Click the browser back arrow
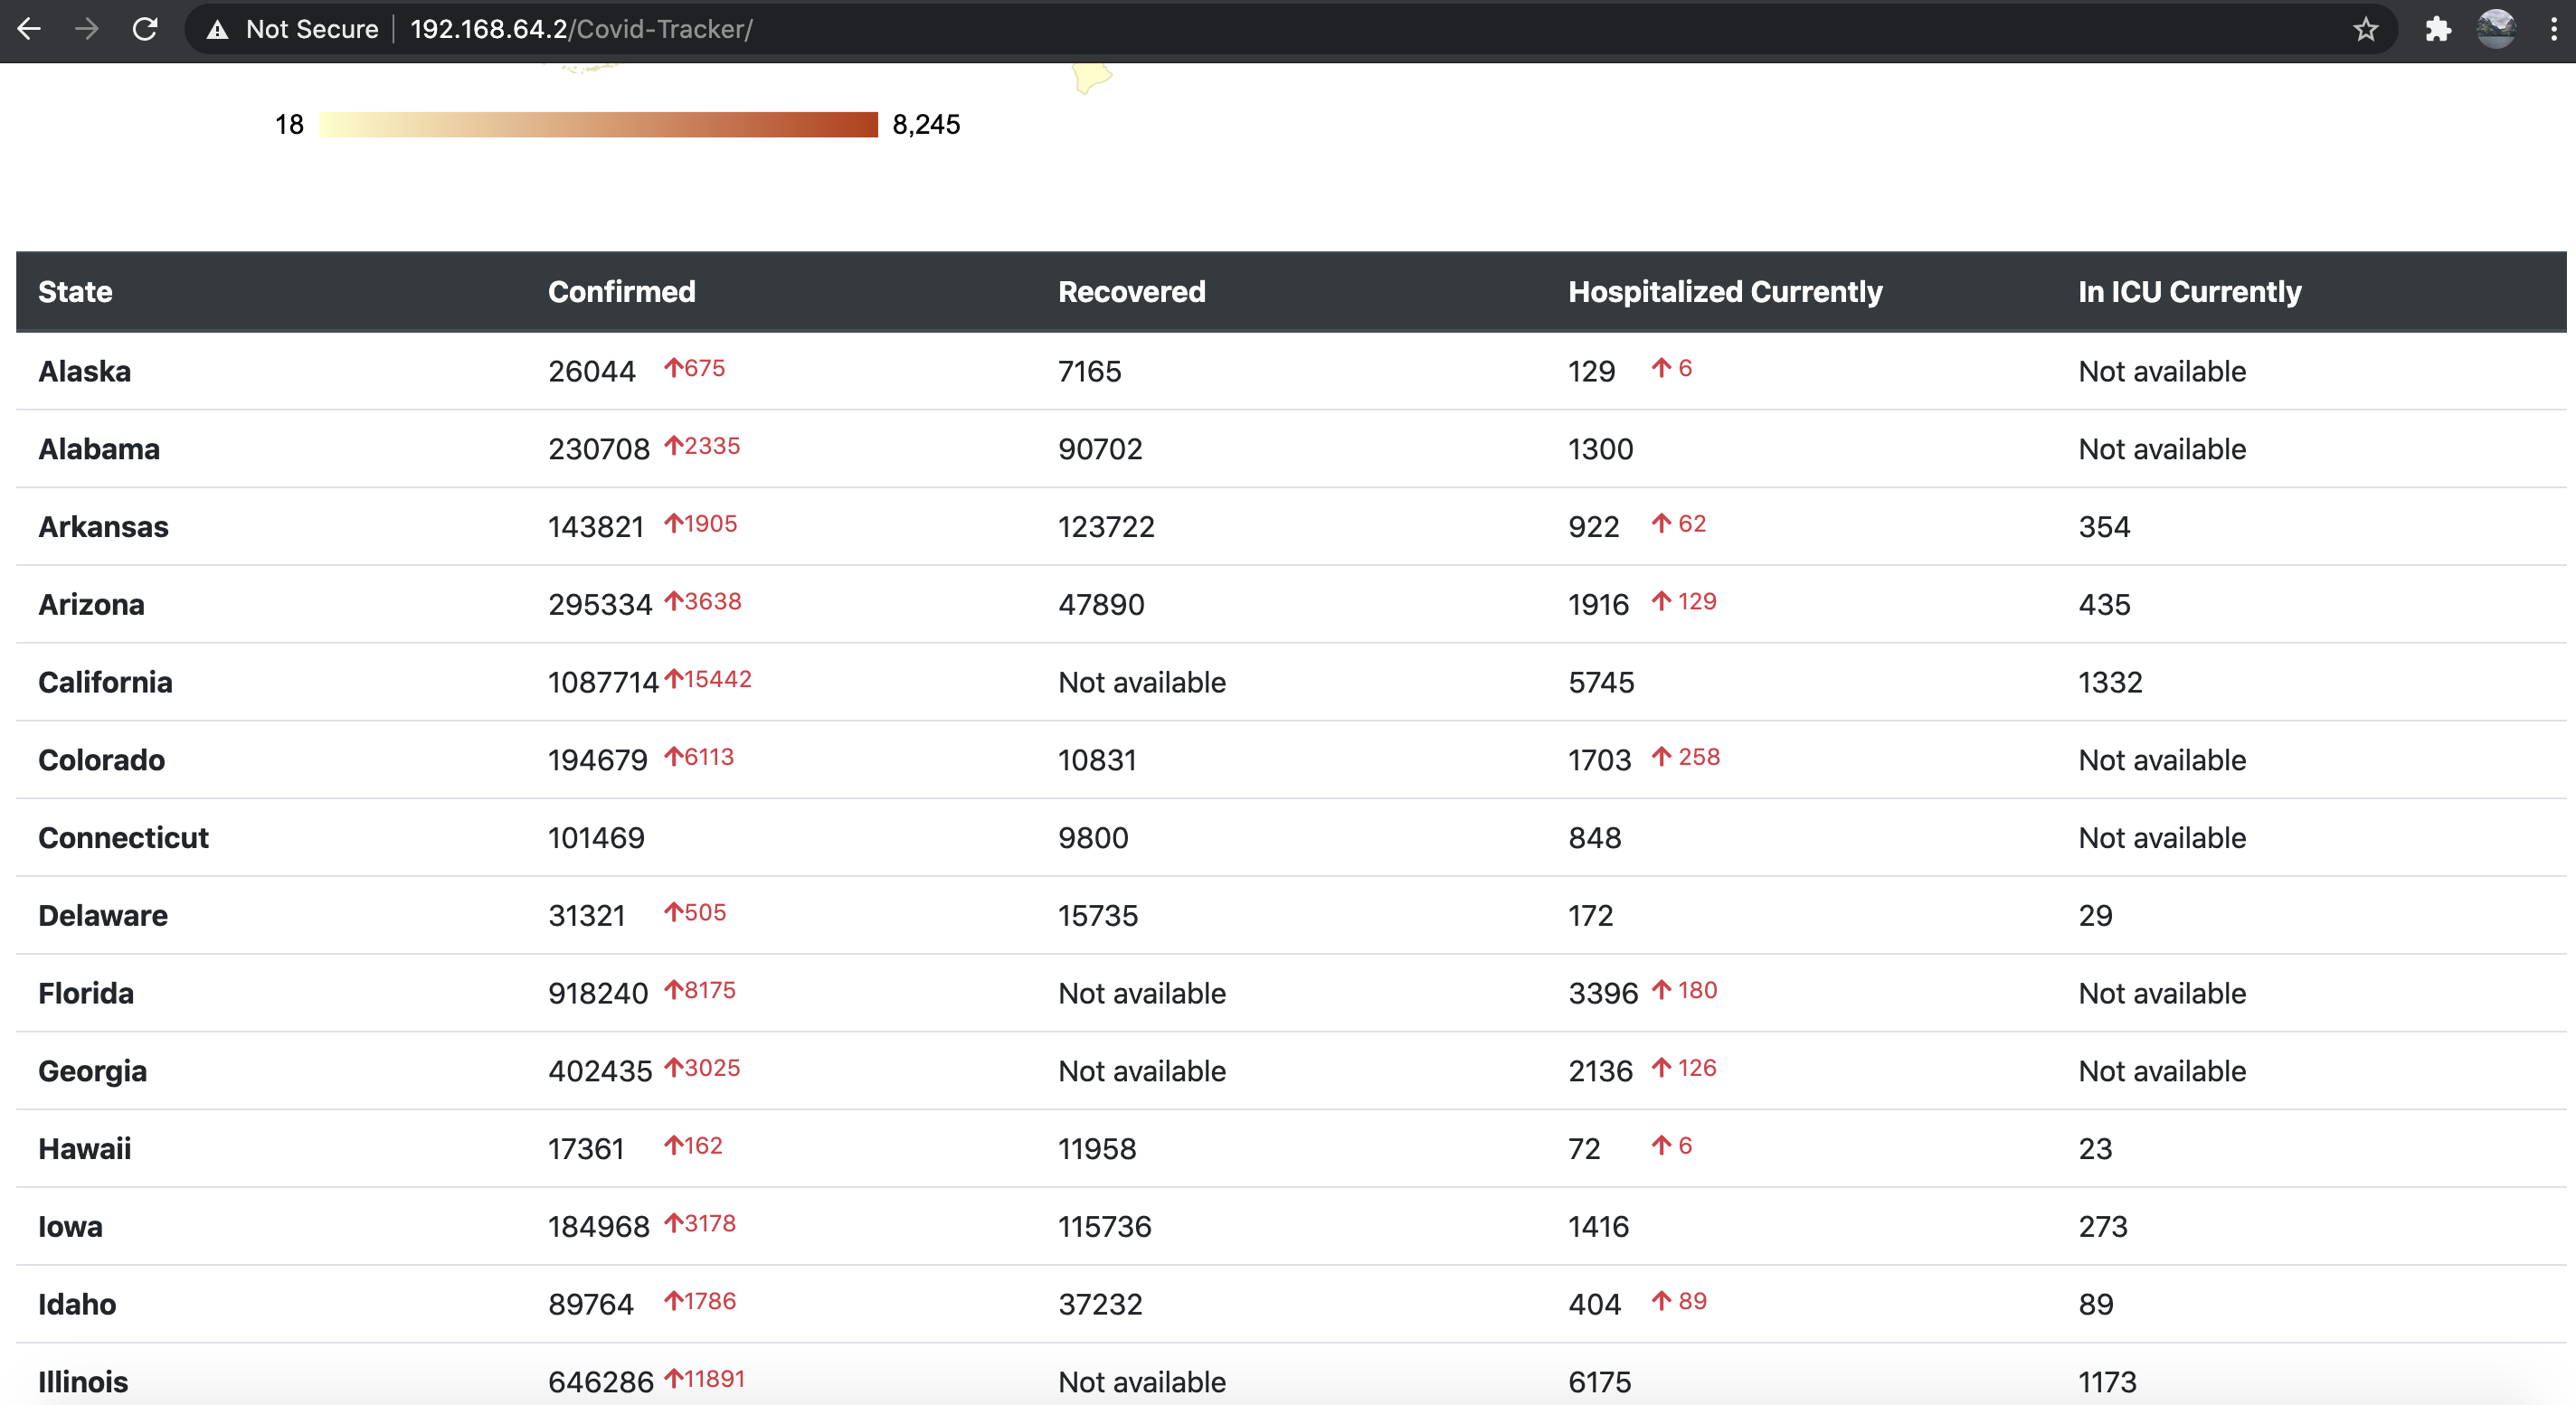2576x1405 pixels. 29,29
